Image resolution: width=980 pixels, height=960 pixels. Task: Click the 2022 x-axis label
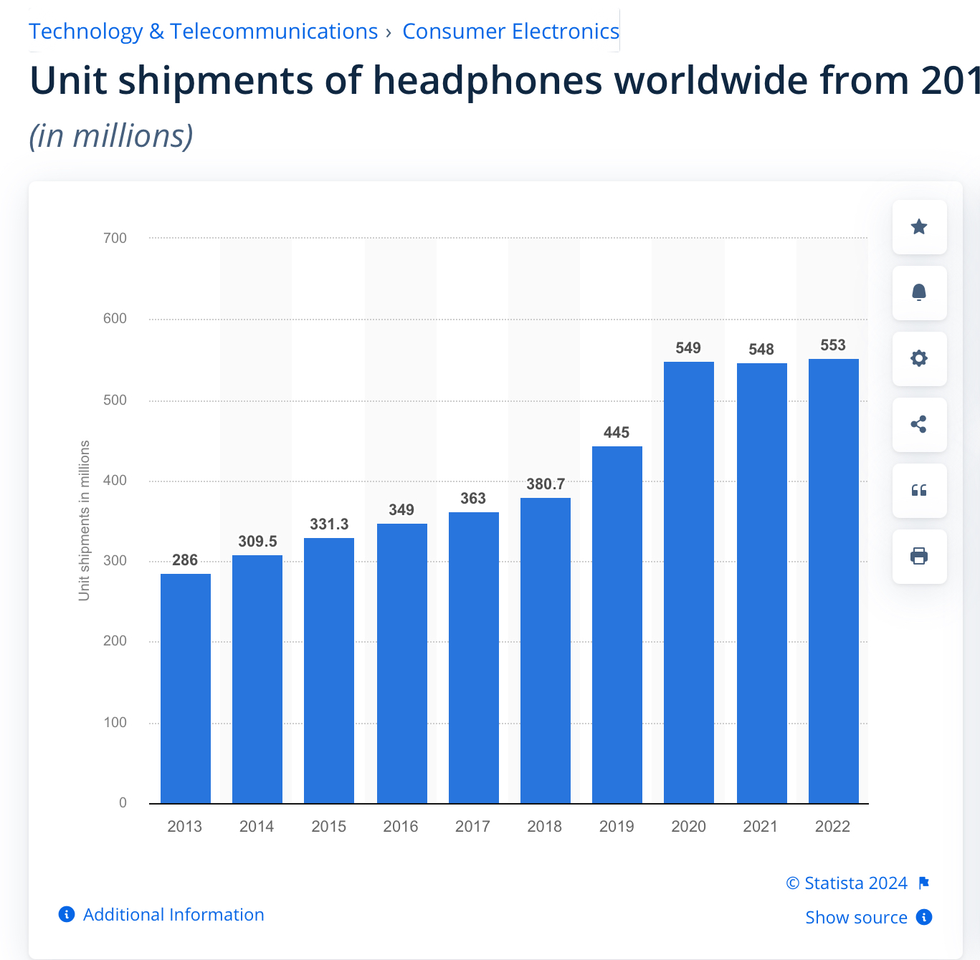tap(832, 827)
